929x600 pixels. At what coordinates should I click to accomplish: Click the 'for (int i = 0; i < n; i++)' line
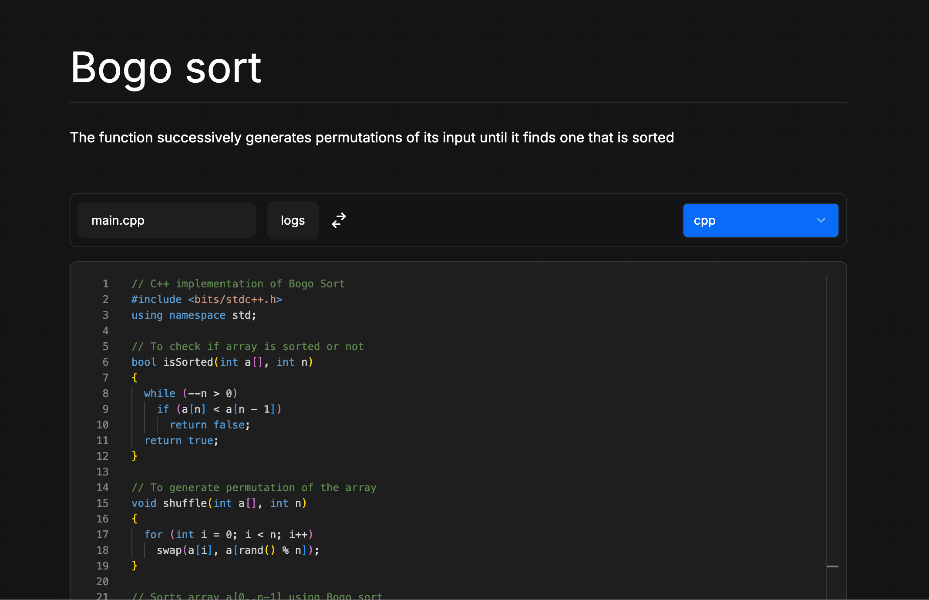point(229,535)
